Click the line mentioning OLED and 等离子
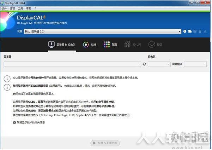The image size is (212, 150). [64, 102]
